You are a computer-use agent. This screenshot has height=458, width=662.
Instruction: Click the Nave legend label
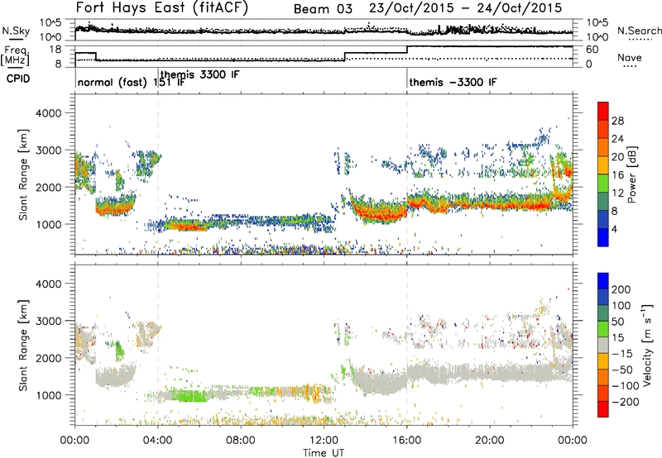pos(629,57)
